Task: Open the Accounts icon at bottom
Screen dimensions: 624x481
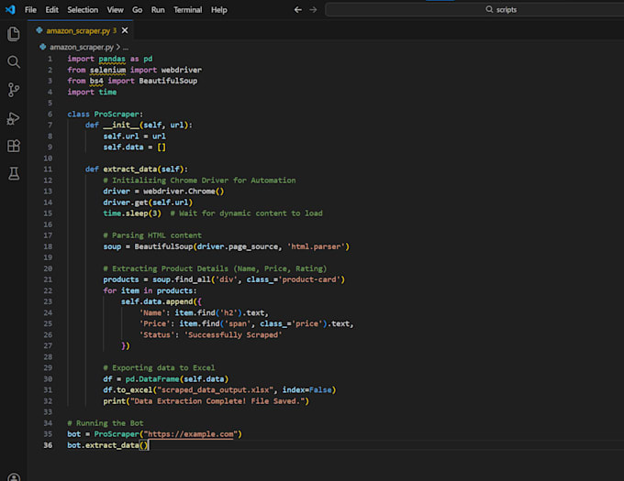Action: pyautogui.click(x=14, y=477)
